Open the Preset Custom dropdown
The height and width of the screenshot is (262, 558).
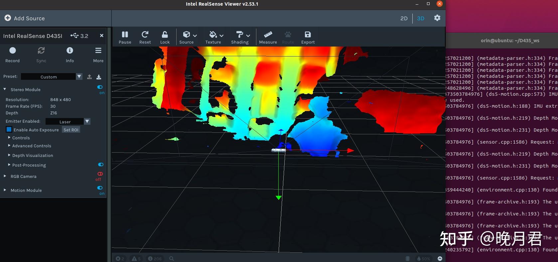pyautogui.click(x=52, y=76)
